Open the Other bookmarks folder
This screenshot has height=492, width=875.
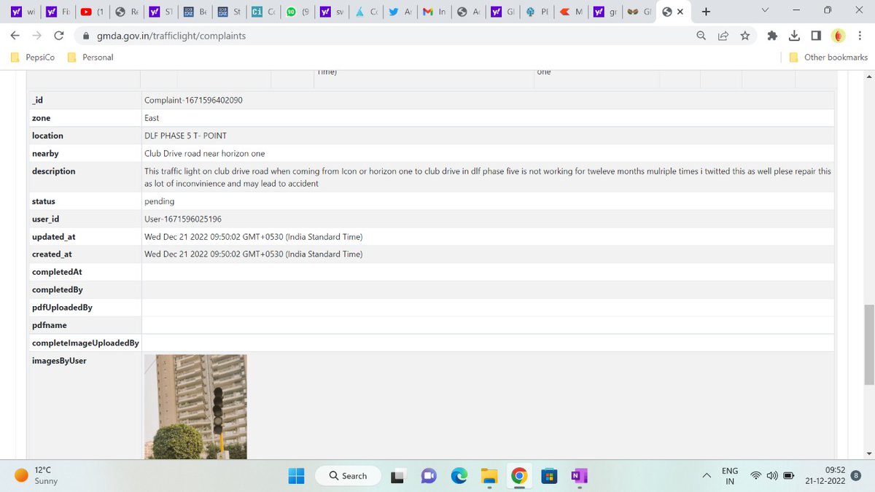(x=828, y=57)
